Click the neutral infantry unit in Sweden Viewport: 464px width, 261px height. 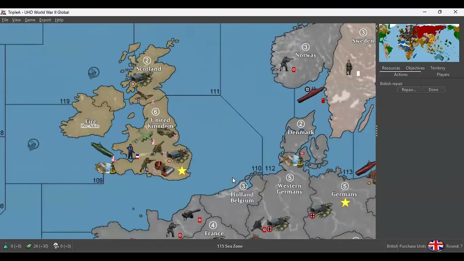[349, 67]
